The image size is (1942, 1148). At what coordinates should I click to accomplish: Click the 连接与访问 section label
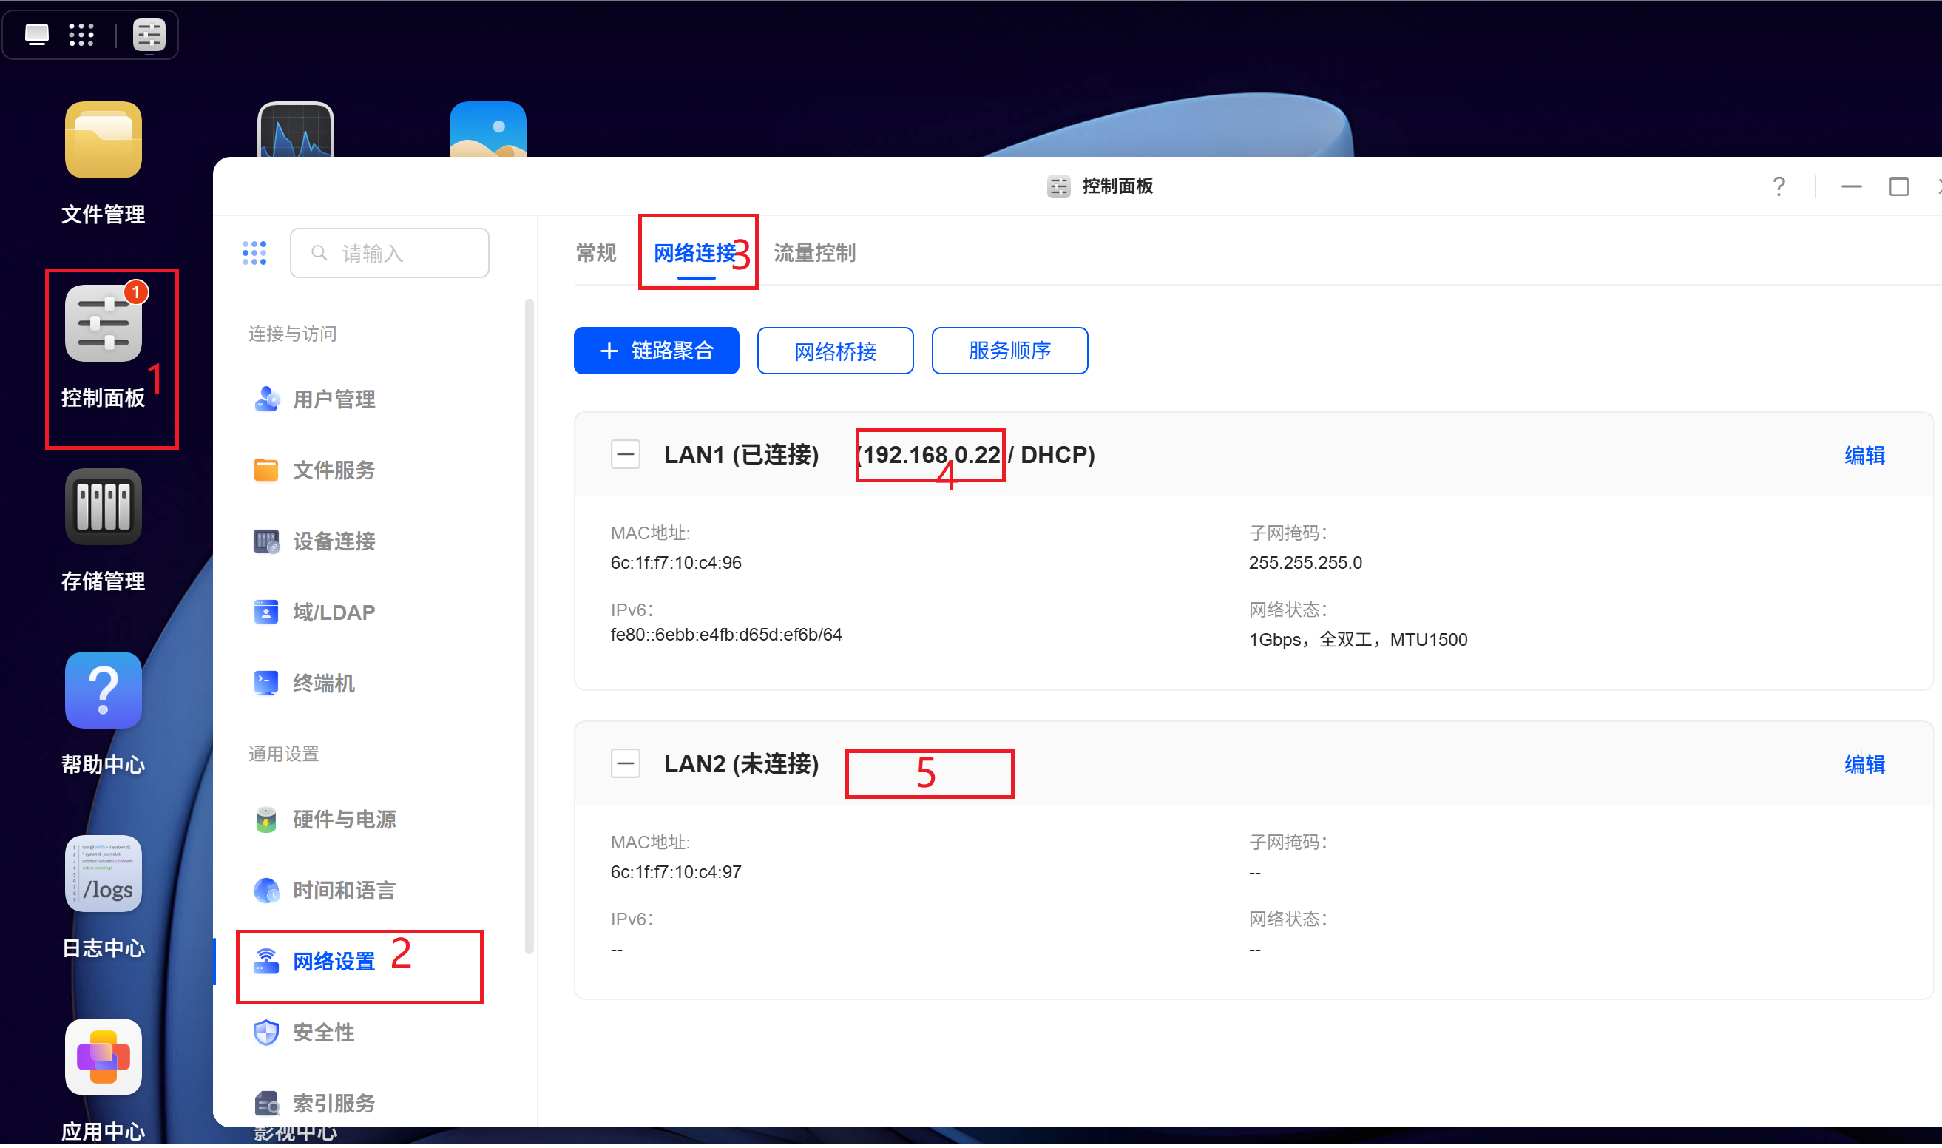[292, 334]
